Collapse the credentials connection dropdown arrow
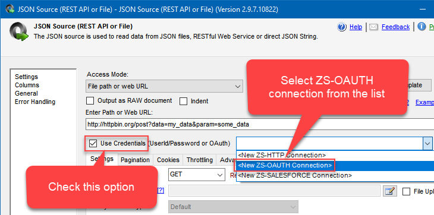This screenshot has height=215, width=434. [427, 143]
